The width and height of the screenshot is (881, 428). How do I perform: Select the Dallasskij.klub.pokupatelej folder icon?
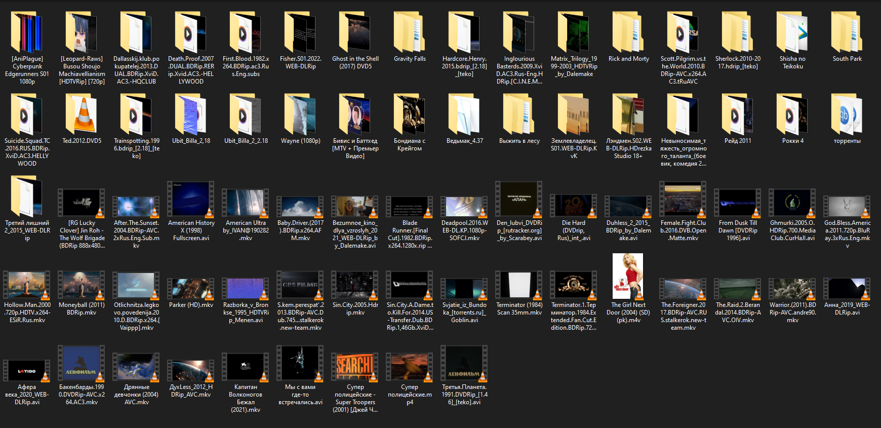(x=136, y=32)
